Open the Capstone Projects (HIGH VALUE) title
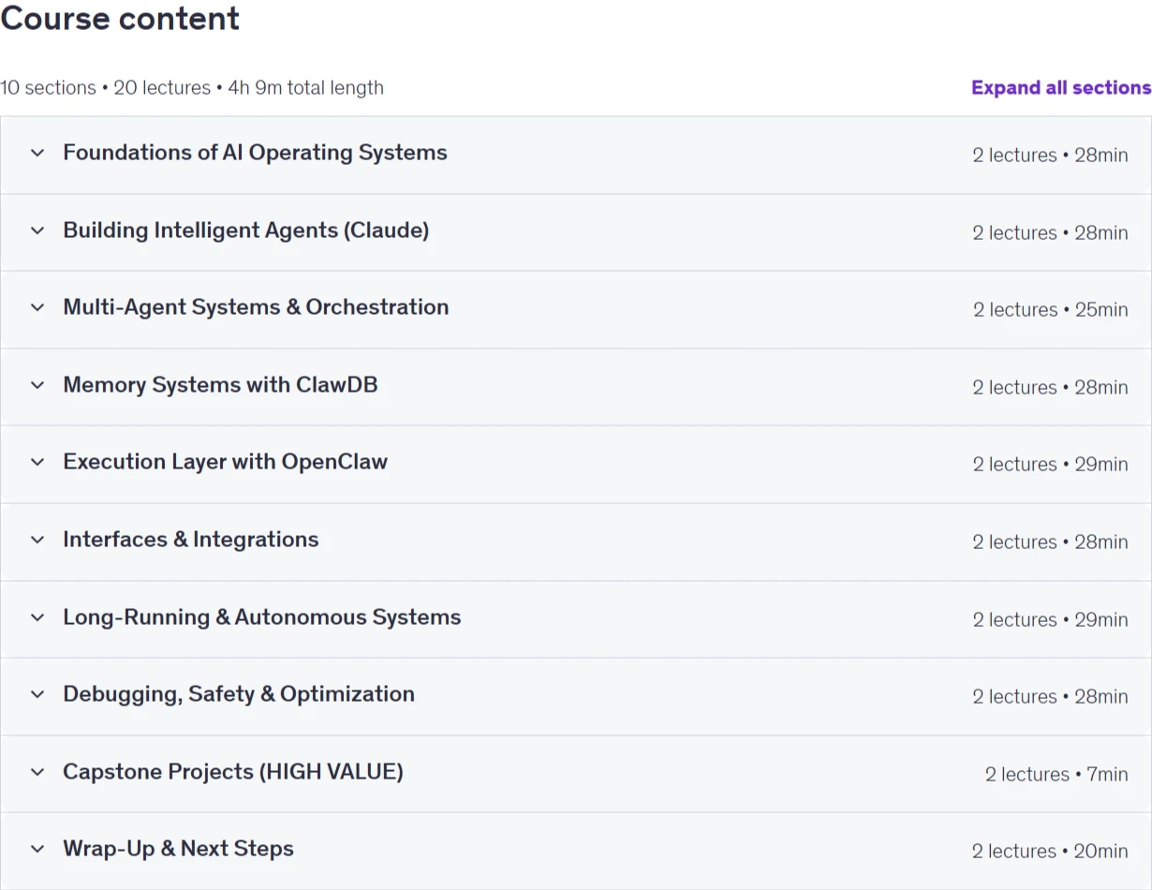The height and width of the screenshot is (890, 1152). tap(233, 772)
